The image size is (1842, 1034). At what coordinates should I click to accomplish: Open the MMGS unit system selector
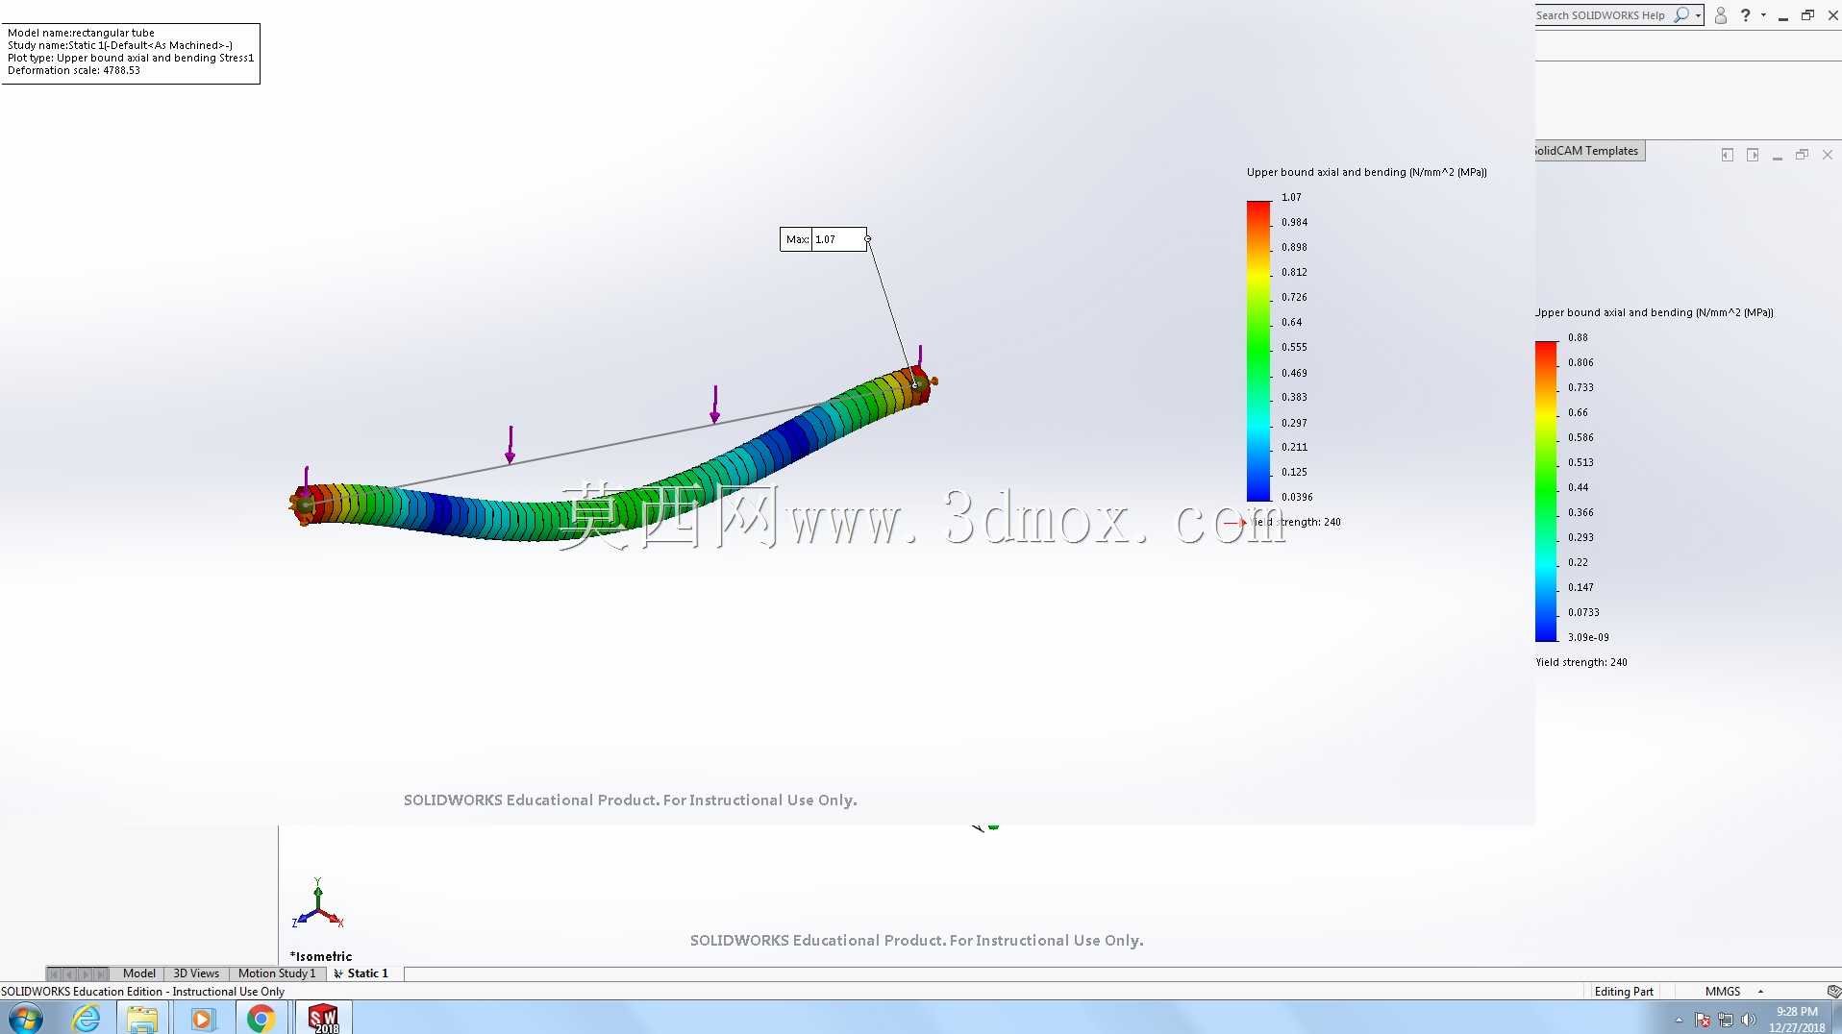tap(1723, 992)
